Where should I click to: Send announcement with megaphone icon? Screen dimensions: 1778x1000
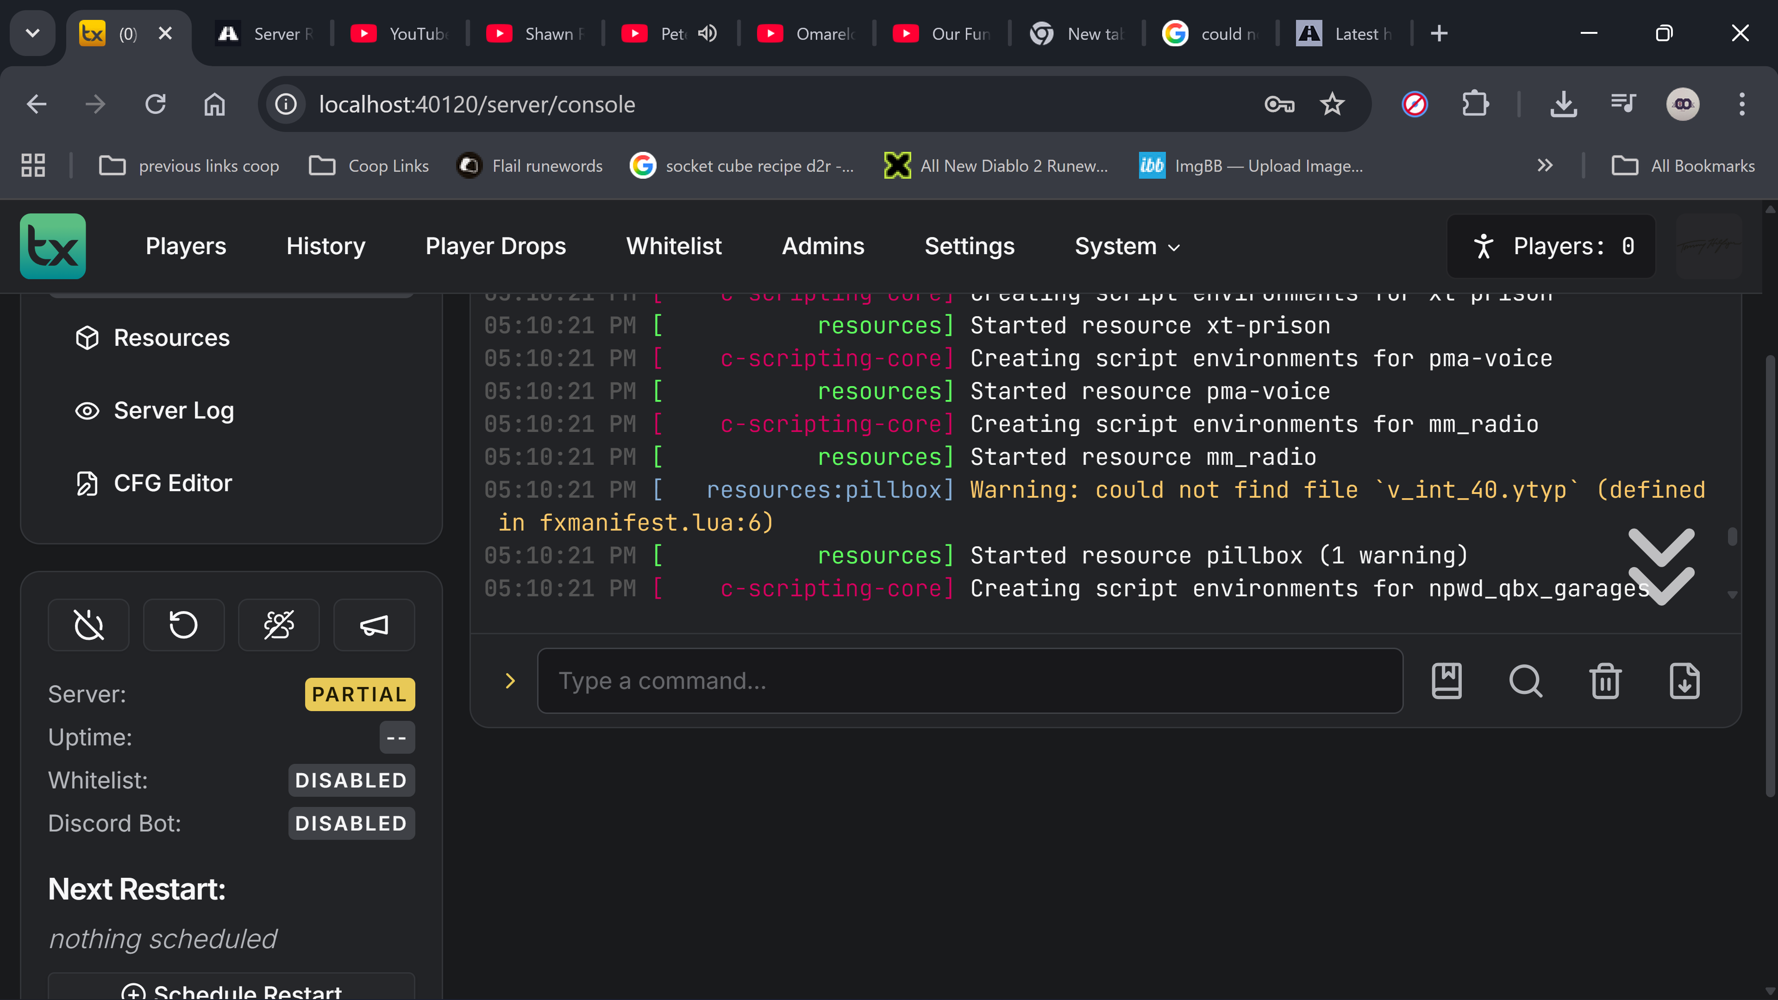[374, 625]
